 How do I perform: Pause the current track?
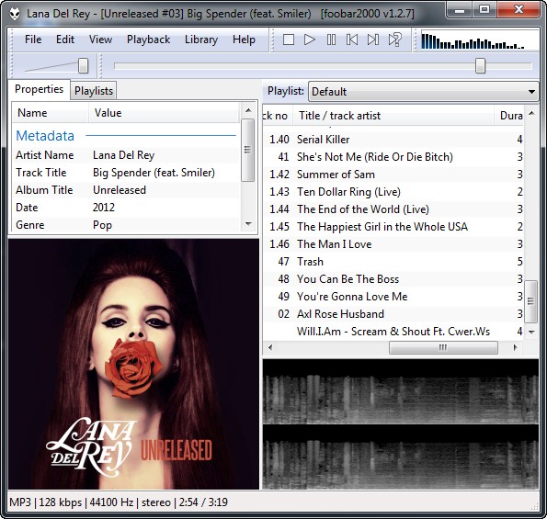point(331,39)
